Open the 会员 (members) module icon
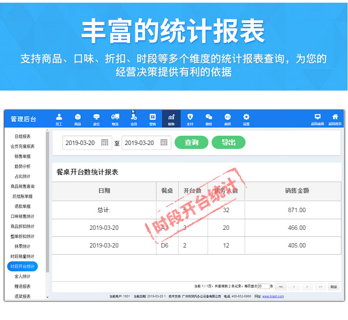This screenshot has height=320, width=348. tap(134, 119)
